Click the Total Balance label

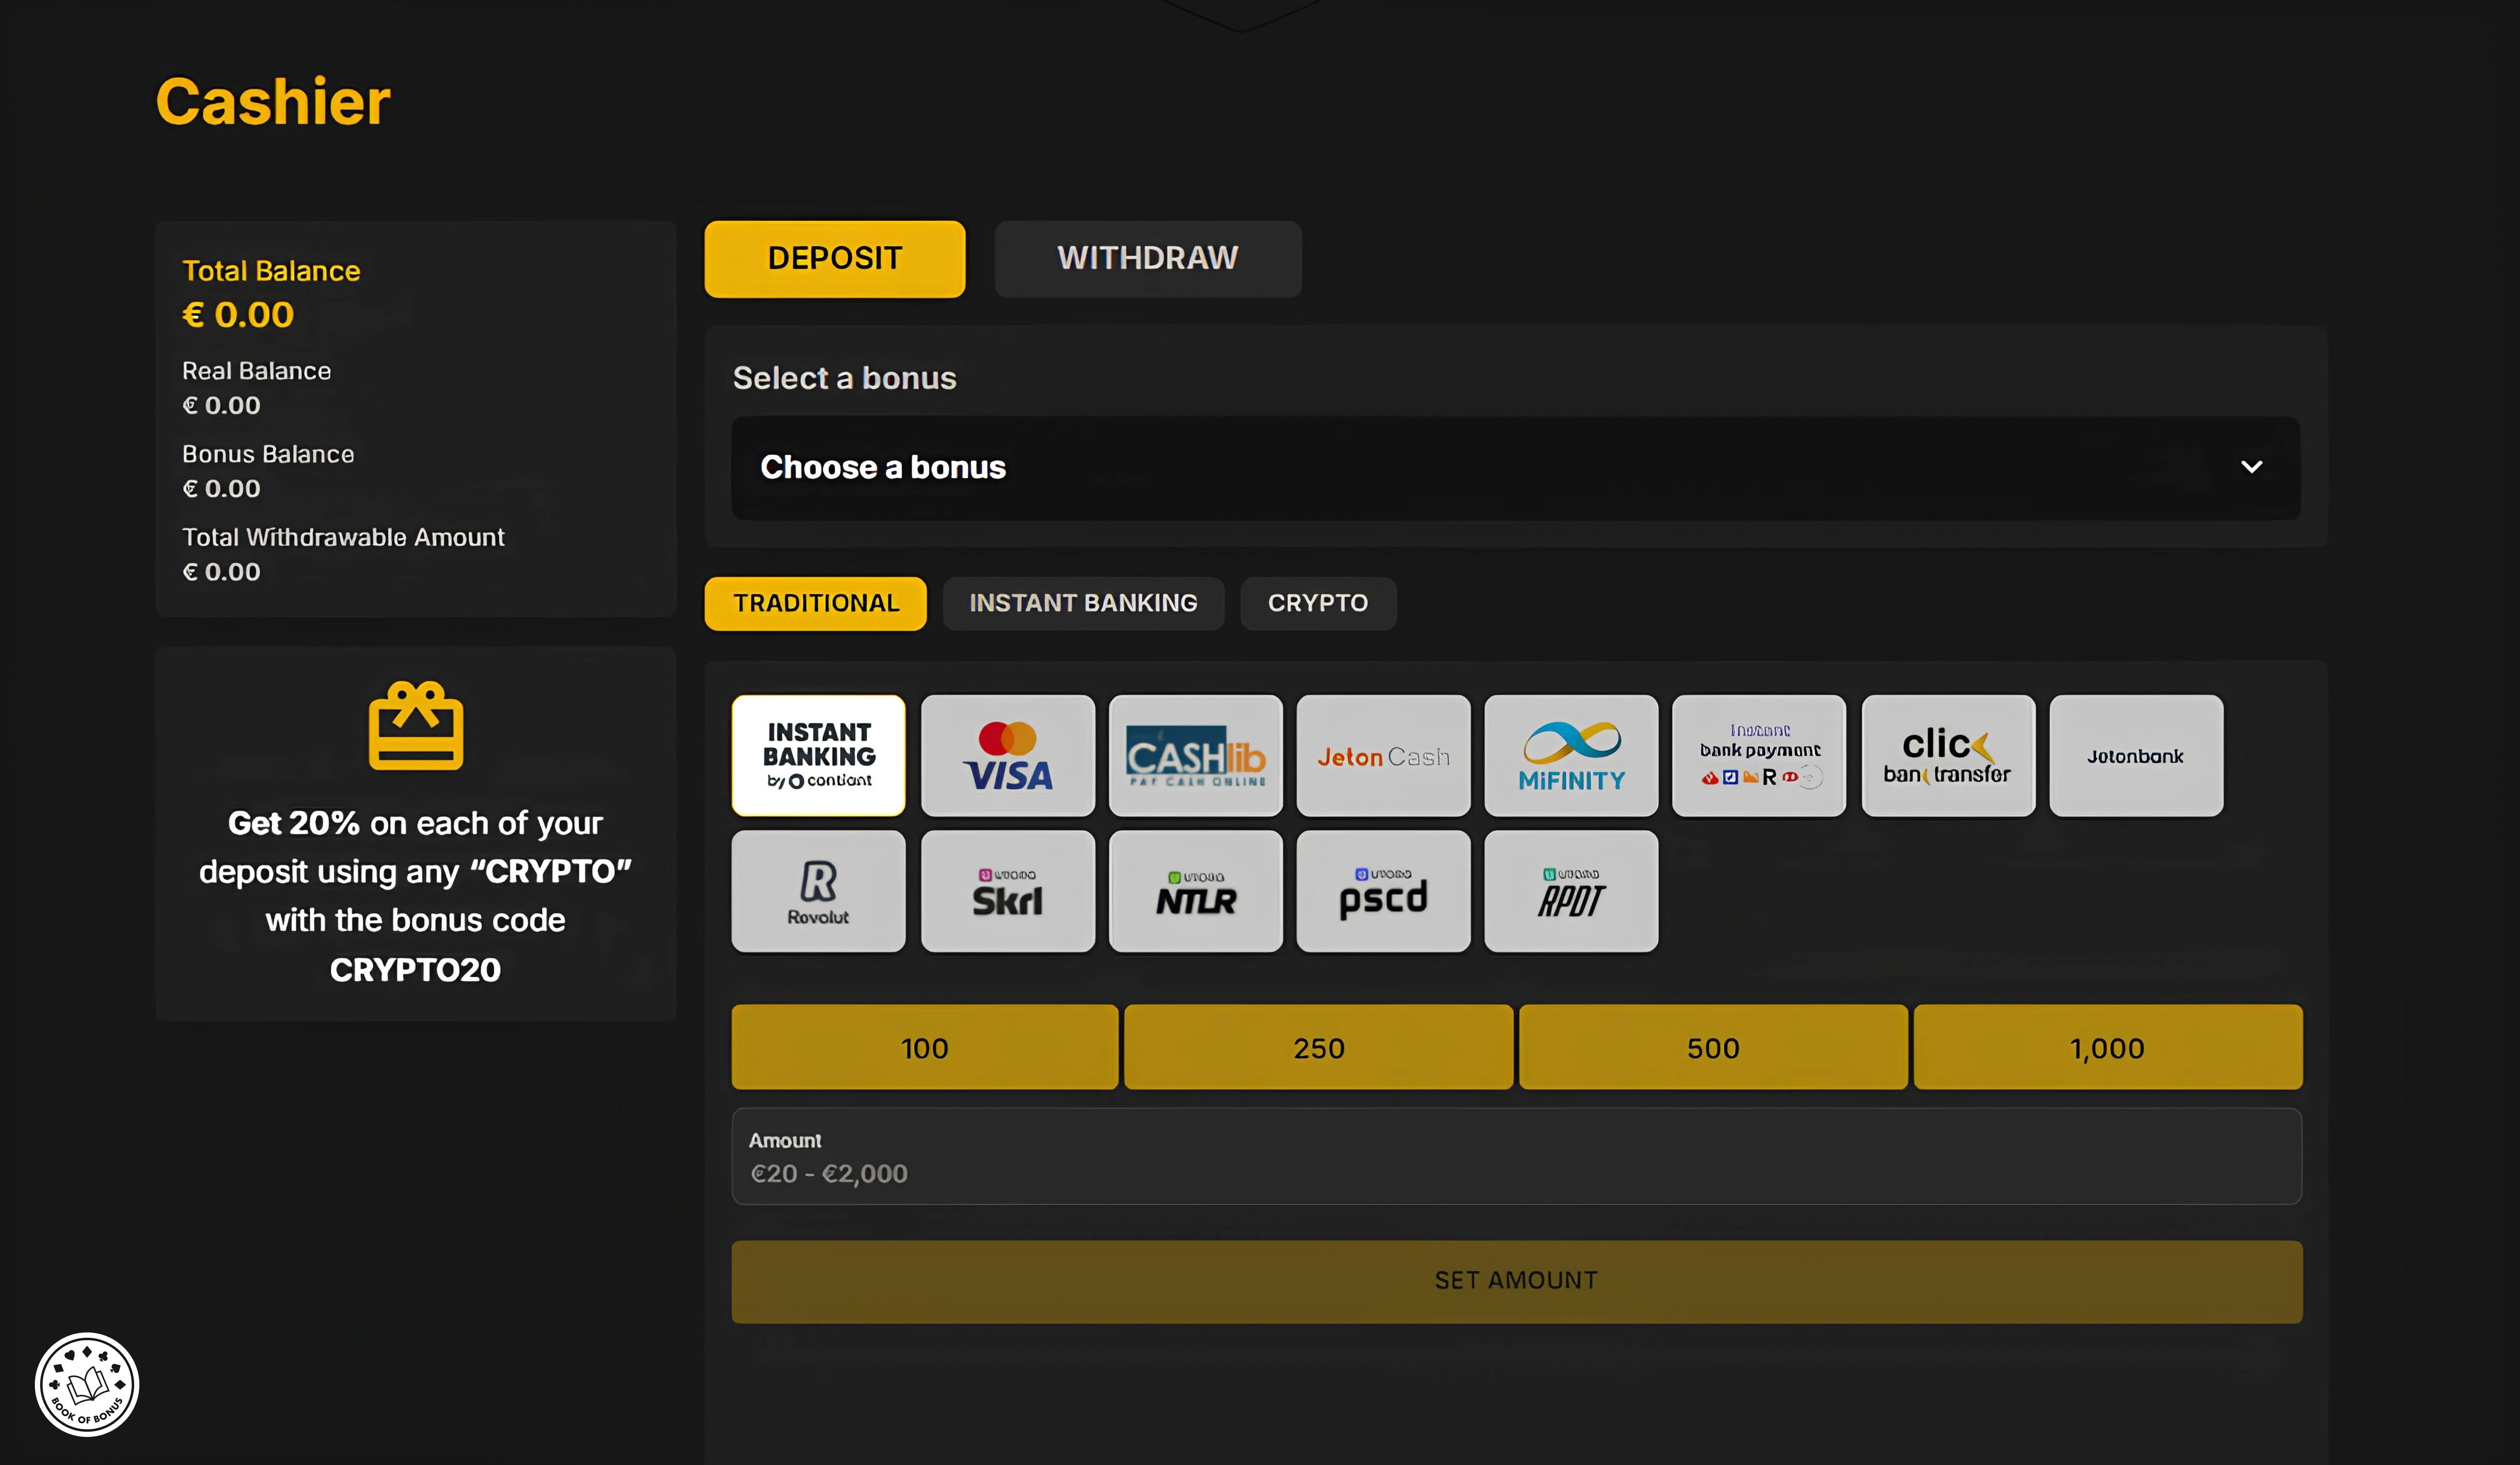pyautogui.click(x=271, y=271)
